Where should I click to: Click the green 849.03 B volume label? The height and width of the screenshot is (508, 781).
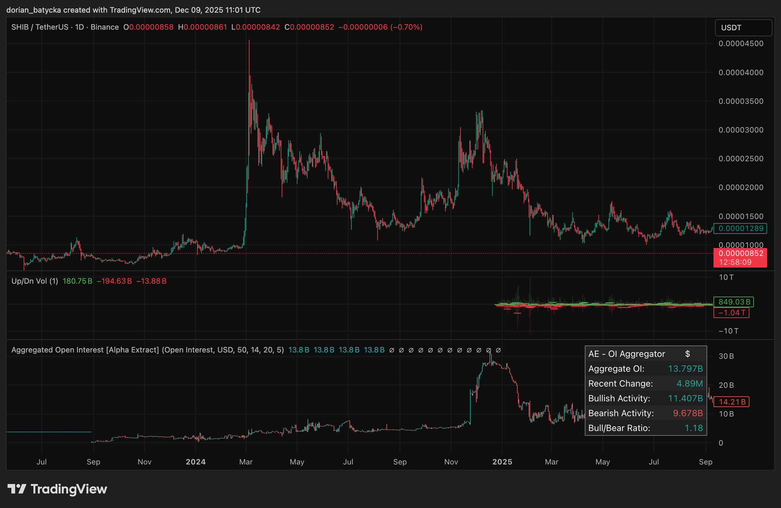[x=734, y=302]
